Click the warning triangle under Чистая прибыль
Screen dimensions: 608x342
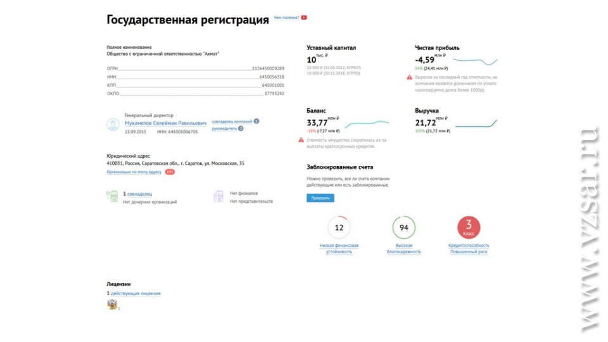[x=410, y=77]
